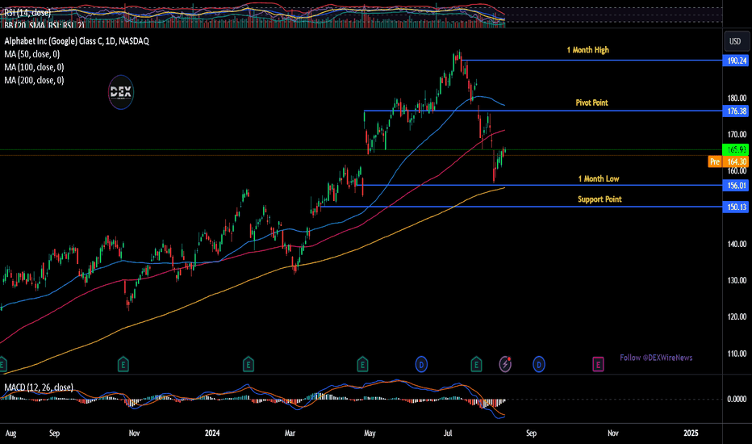Image resolution: width=752 pixels, height=444 pixels.
Task: Click the 176.38 pivot price label
Action: (x=736, y=111)
